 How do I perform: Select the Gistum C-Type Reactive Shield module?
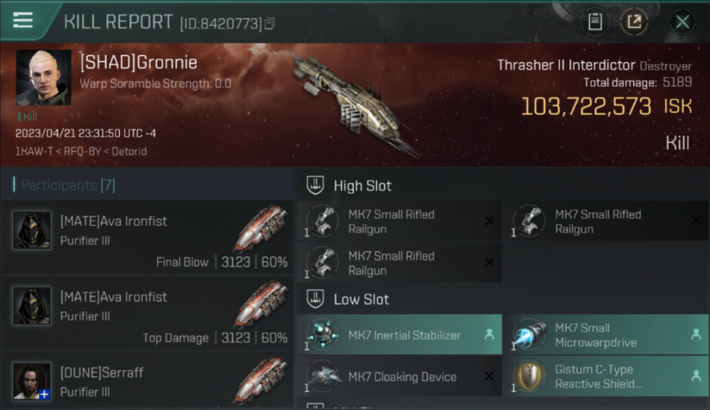[606, 377]
